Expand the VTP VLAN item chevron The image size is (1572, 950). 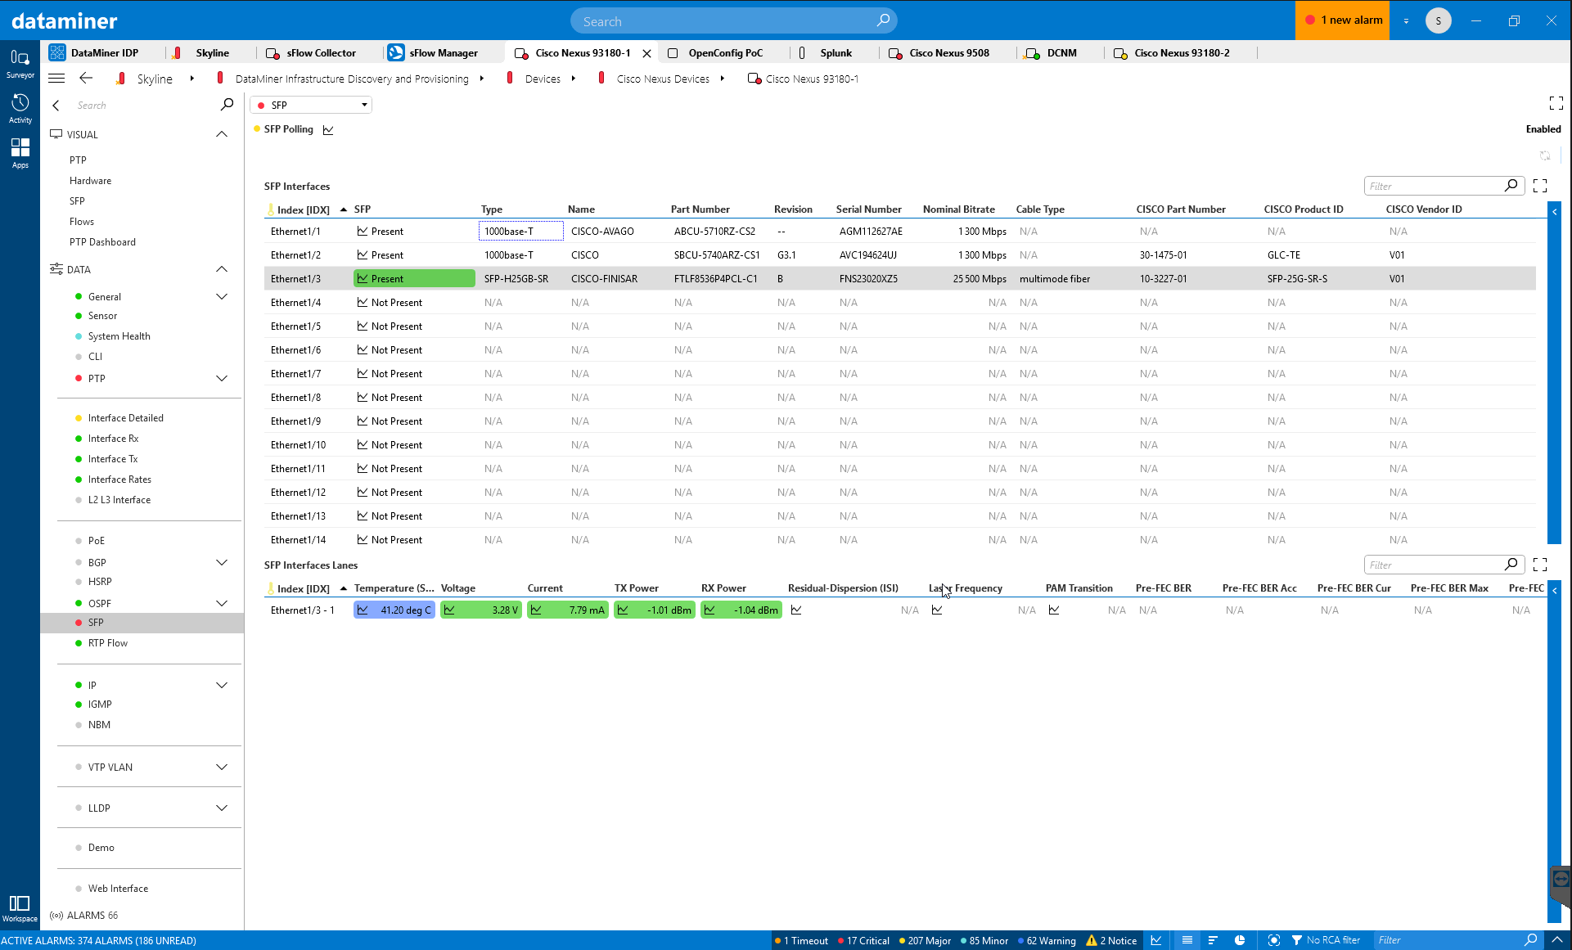coord(222,767)
